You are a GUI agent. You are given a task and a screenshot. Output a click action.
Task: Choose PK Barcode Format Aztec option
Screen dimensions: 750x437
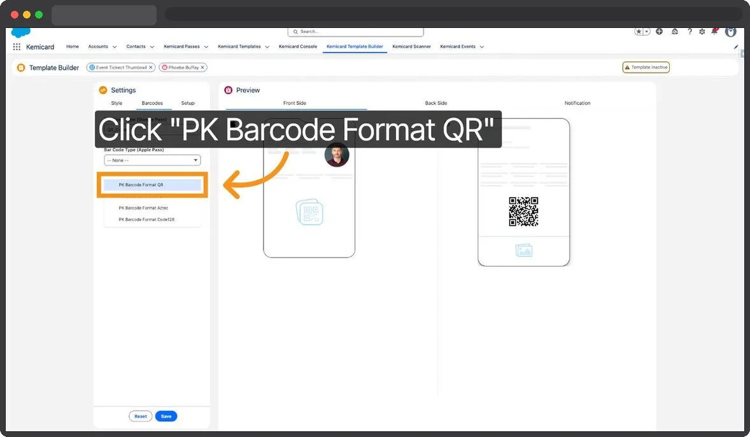[x=152, y=208]
